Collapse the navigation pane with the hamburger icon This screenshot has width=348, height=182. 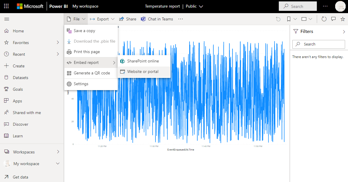(7, 19)
